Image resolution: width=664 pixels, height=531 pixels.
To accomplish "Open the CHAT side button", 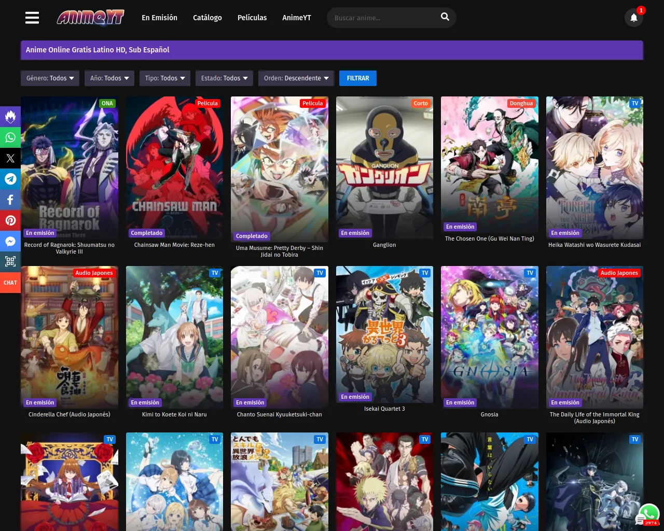I will point(10,283).
